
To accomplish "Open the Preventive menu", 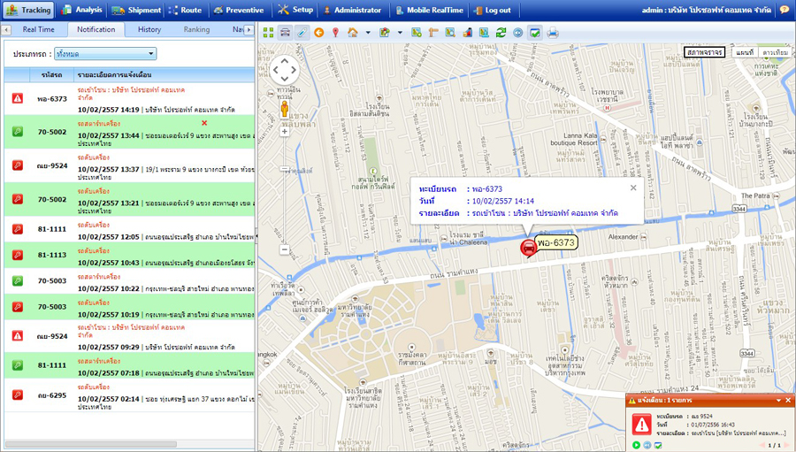I will (x=239, y=10).
